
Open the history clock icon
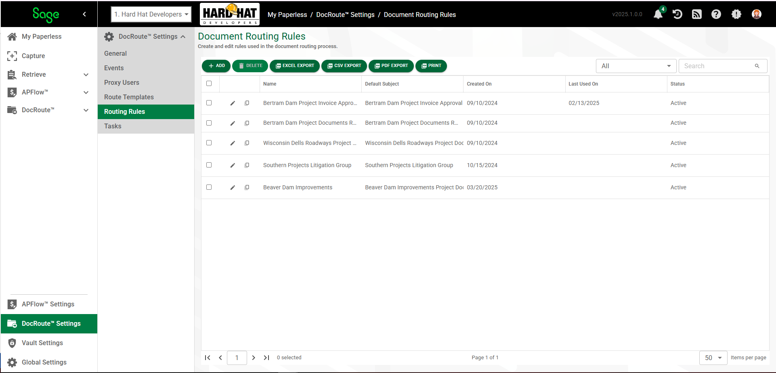677,14
